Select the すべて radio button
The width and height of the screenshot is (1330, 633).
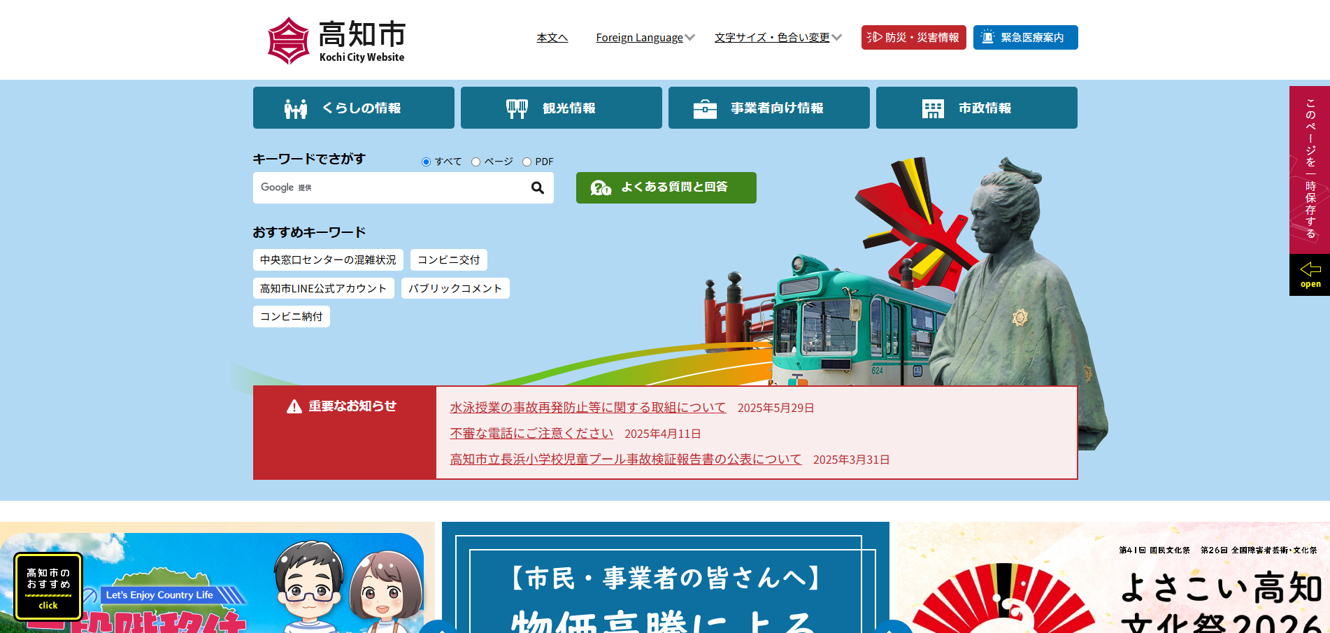(x=426, y=162)
